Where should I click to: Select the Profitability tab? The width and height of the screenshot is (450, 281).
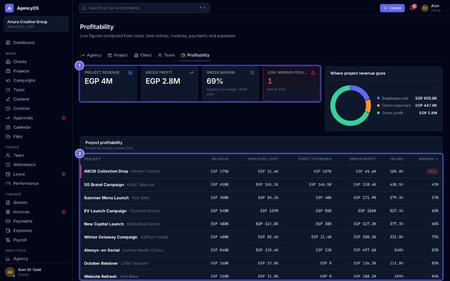click(x=195, y=55)
